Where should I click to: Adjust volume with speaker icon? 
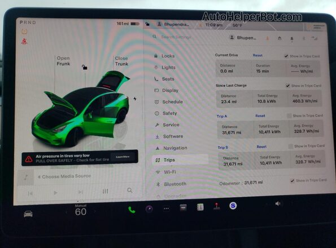point(278,203)
